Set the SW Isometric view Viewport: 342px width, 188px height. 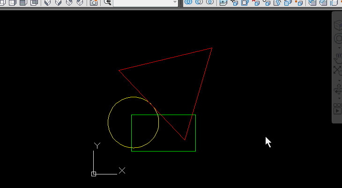(47, 2)
